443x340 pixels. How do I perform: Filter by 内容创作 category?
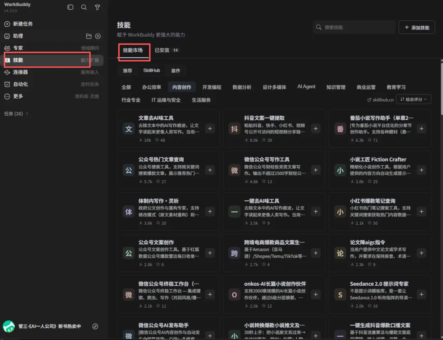182,87
